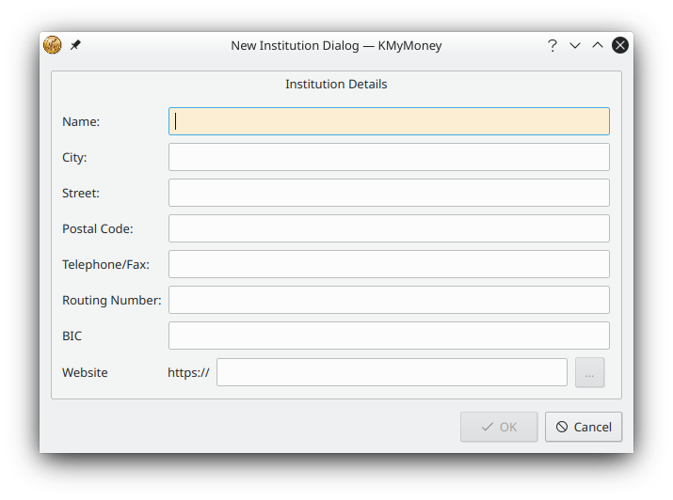The image size is (673, 500).
Task: Click into the City text field
Action: point(389,157)
